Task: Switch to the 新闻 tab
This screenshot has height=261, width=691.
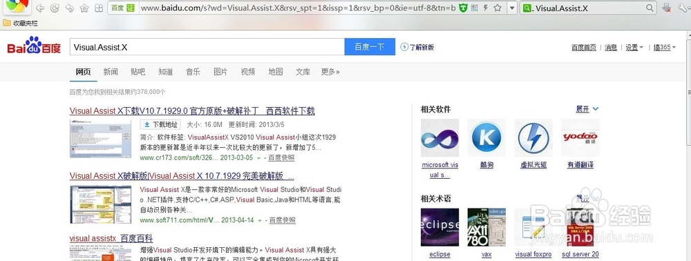Action: point(111,72)
